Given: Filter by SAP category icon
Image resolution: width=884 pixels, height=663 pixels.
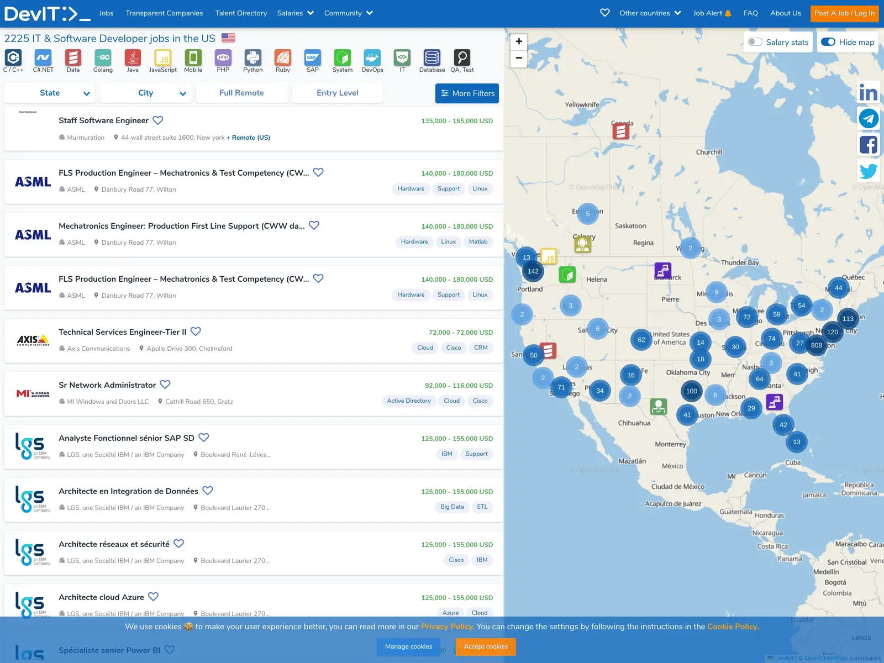Looking at the screenshot, I should [x=313, y=57].
